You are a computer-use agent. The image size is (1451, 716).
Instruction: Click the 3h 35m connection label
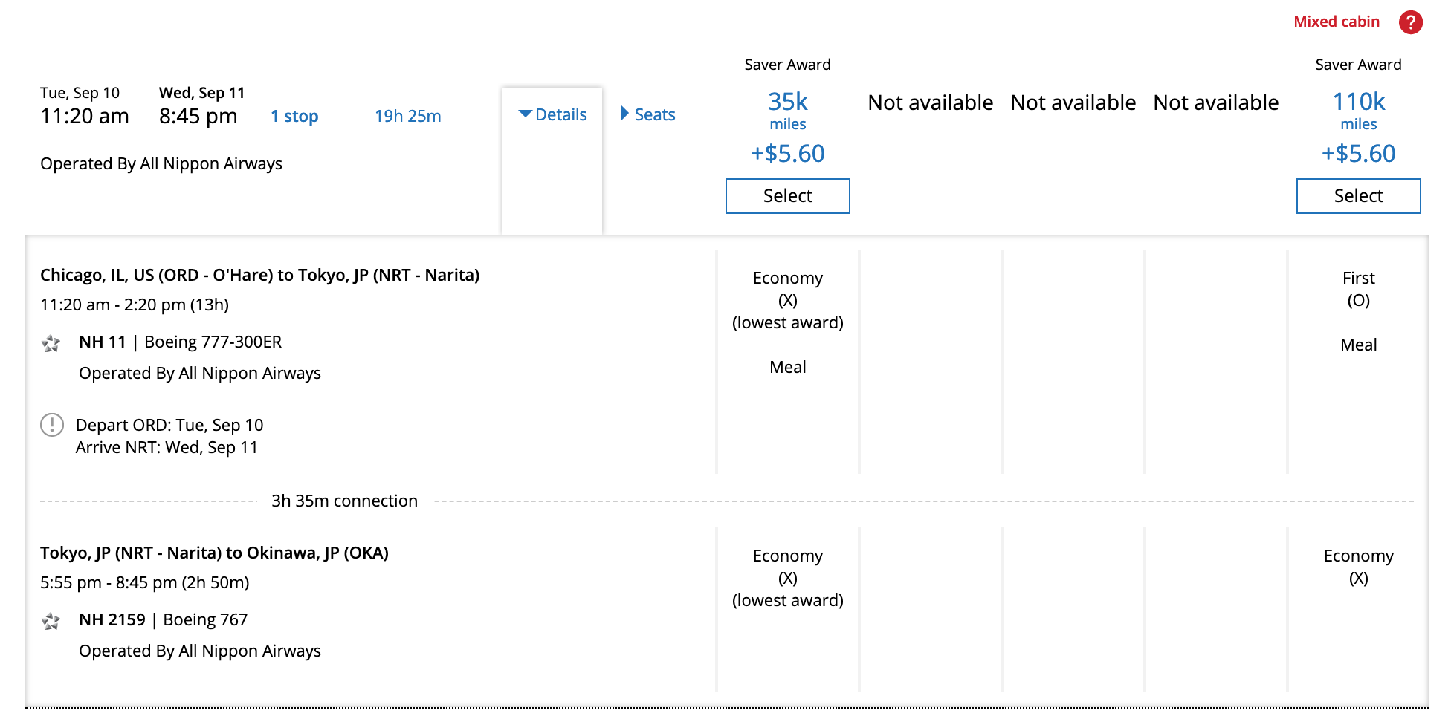(344, 501)
